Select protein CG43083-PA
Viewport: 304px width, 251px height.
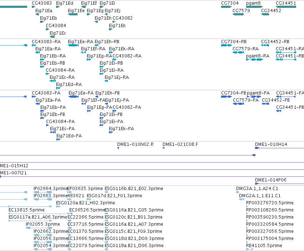tap(46, 93)
